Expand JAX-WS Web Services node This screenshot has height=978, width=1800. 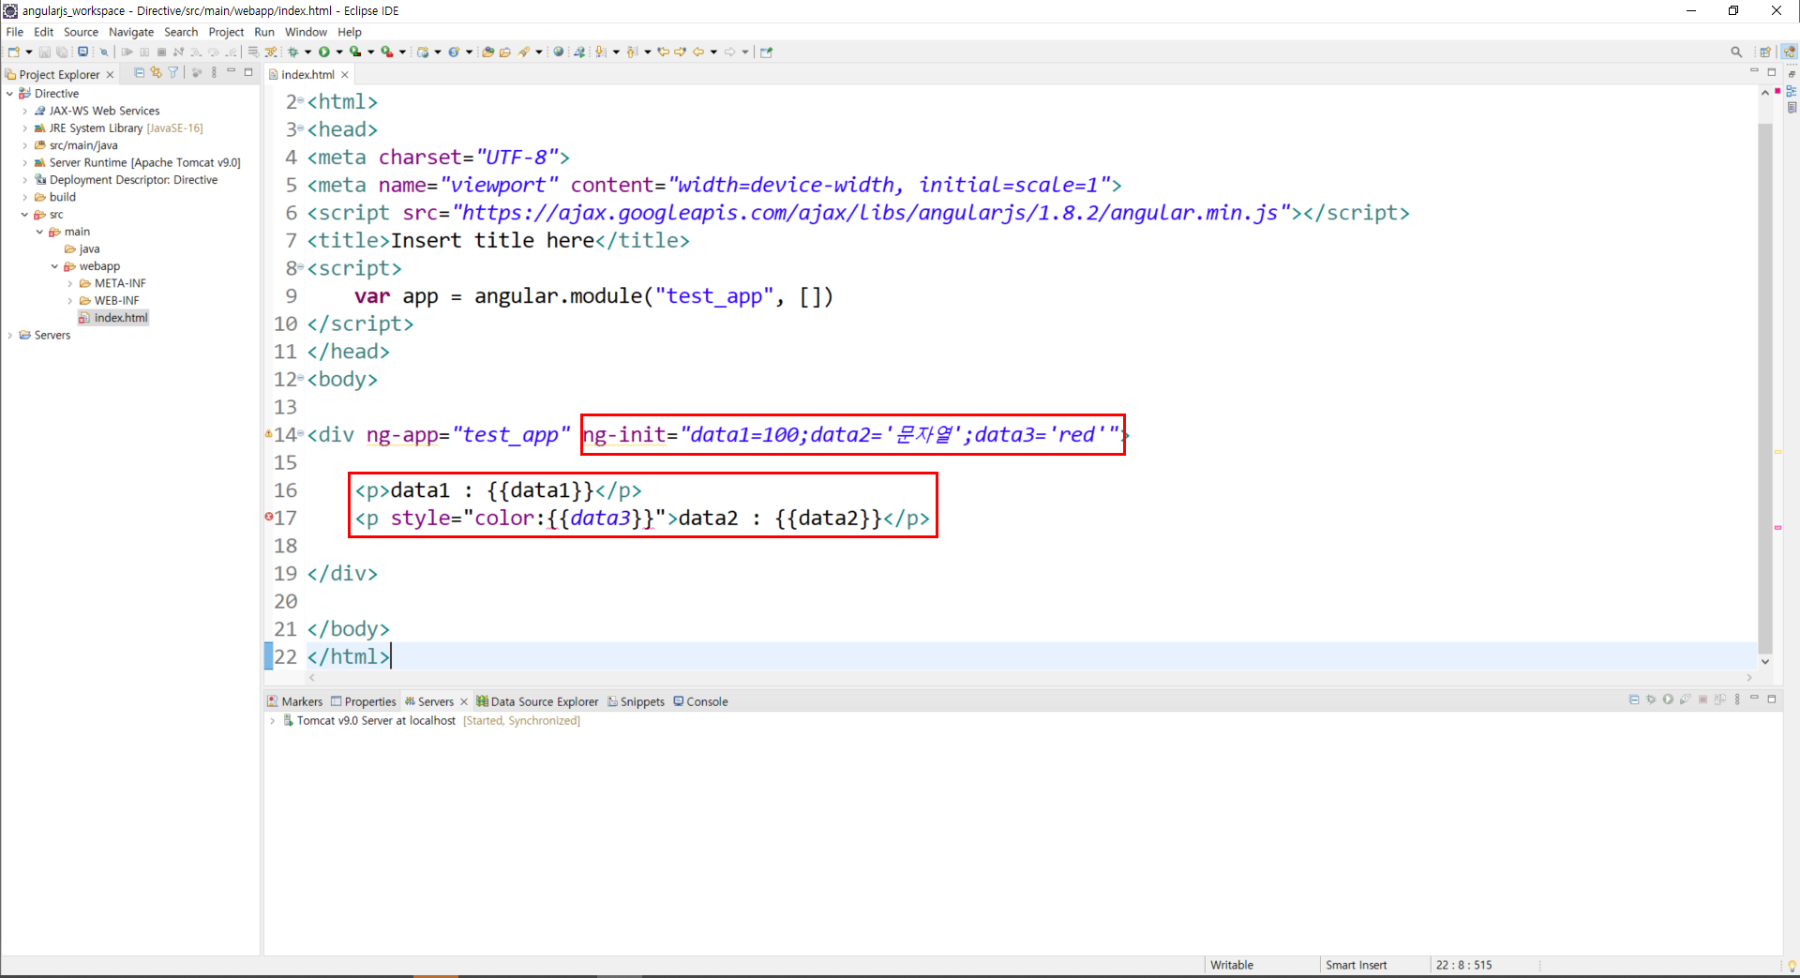coord(25,111)
